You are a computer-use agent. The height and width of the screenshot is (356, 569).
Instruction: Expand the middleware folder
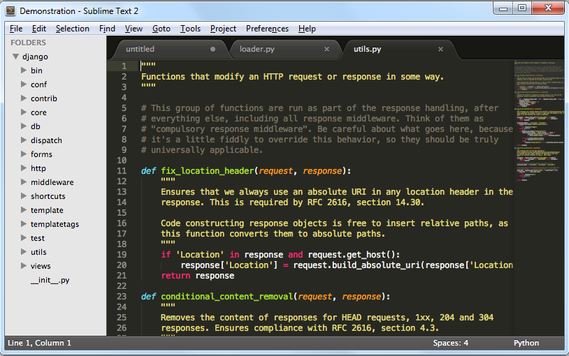24,182
